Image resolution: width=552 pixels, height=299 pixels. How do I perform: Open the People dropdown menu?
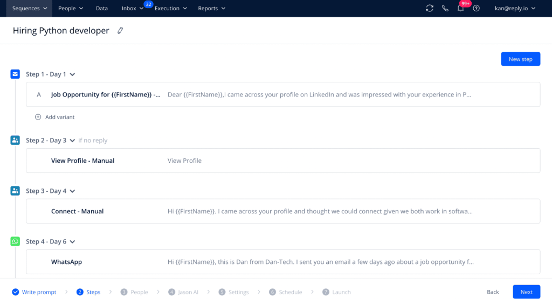71,8
